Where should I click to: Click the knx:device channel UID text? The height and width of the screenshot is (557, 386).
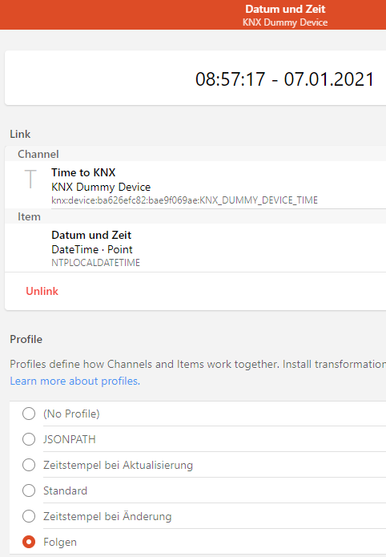185,200
